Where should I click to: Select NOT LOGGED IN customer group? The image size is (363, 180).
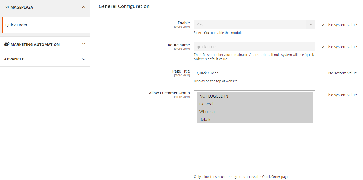[x=255, y=96]
